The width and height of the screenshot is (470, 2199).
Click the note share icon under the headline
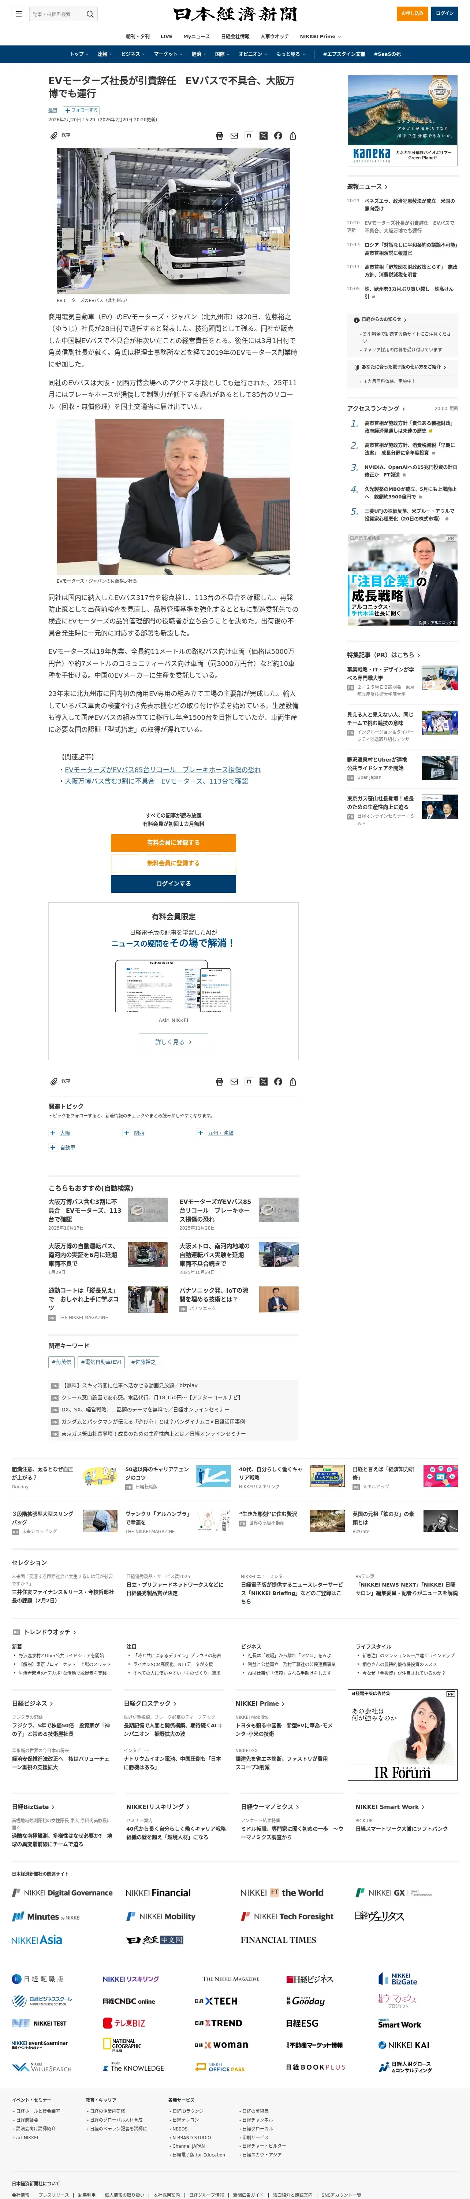pyautogui.click(x=248, y=136)
